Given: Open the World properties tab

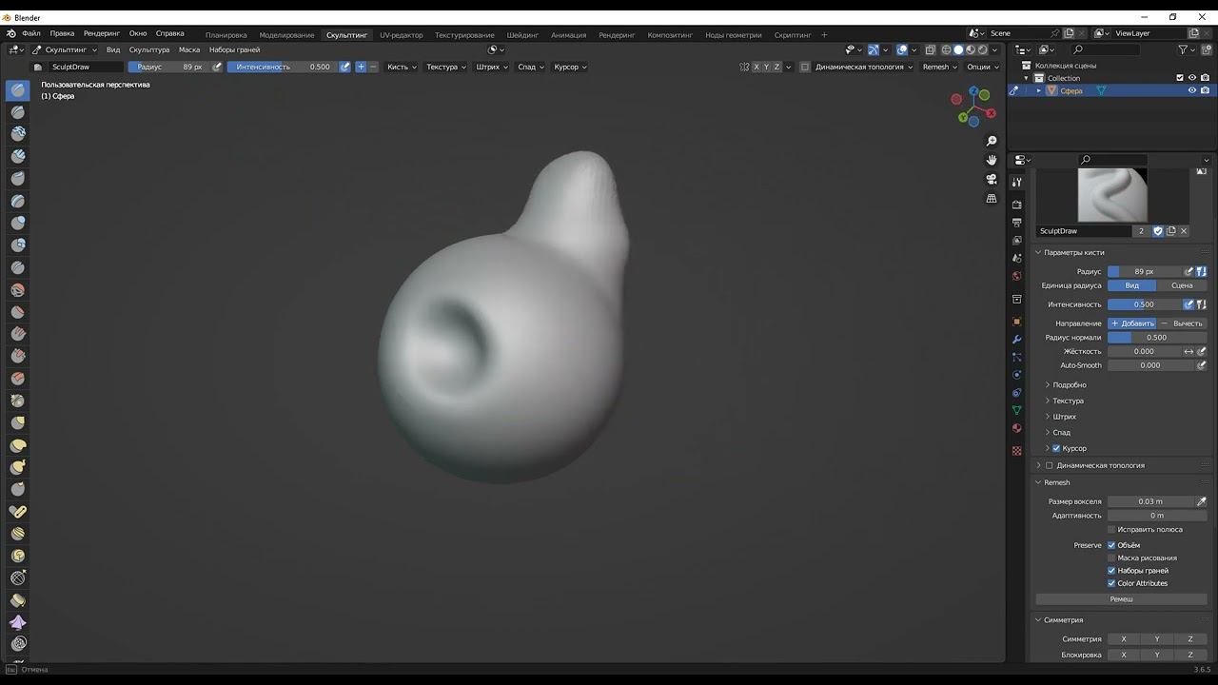Looking at the screenshot, I should click(1017, 276).
